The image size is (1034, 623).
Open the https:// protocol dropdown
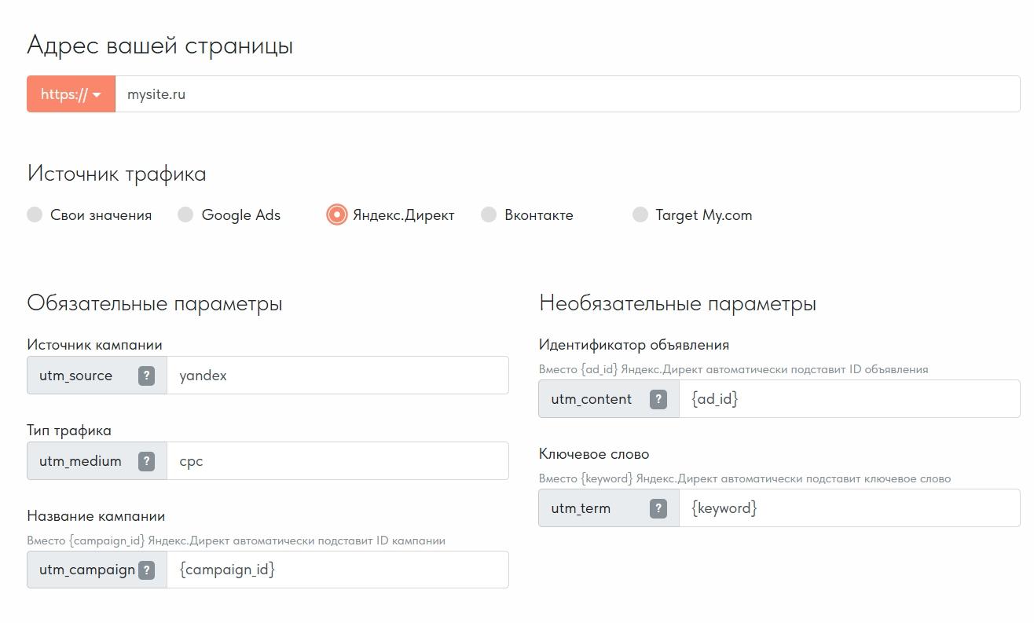(71, 94)
